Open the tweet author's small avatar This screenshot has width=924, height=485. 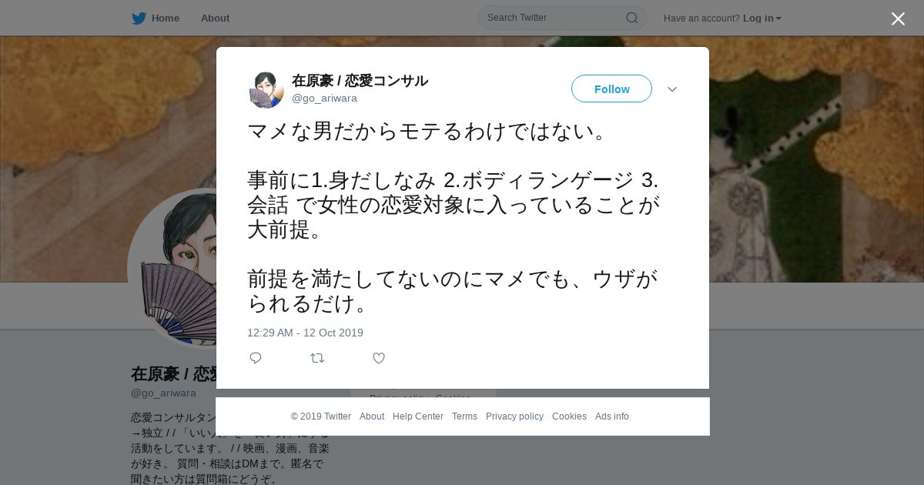click(x=266, y=89)
